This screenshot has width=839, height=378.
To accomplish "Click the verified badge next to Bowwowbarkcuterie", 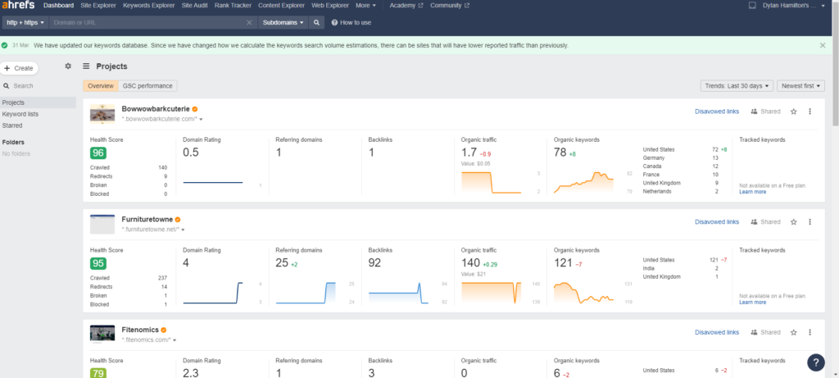I will pyautogui.click(x=195, y=109).
